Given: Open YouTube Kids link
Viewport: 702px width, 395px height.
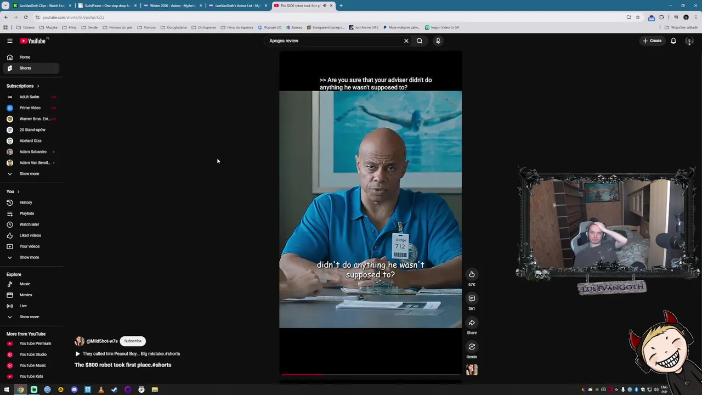Looking at the screenshot, I should pyautogui.click(x=32, y=376).
